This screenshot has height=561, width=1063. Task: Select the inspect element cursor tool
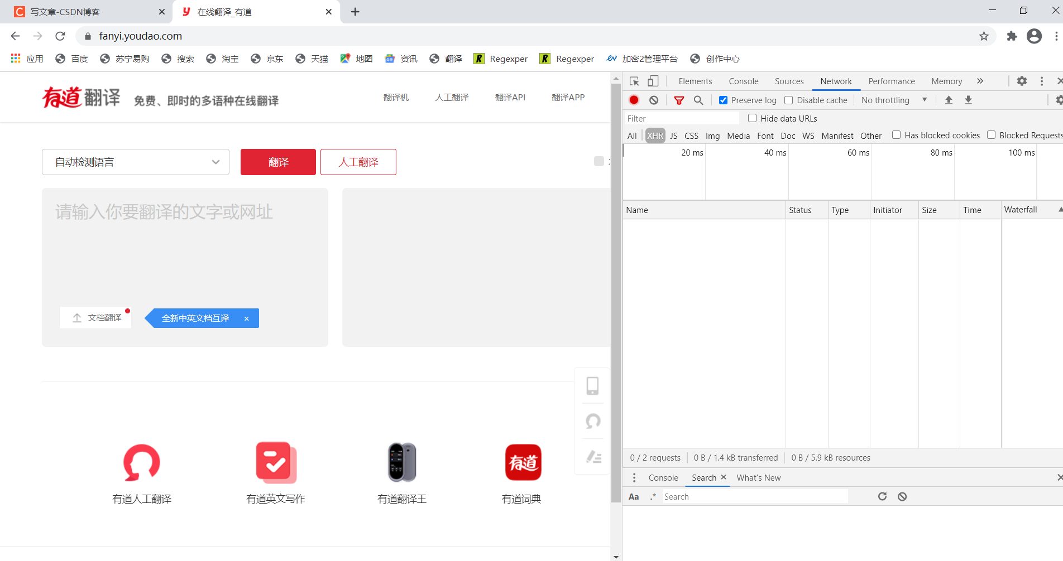click(634, 81)
